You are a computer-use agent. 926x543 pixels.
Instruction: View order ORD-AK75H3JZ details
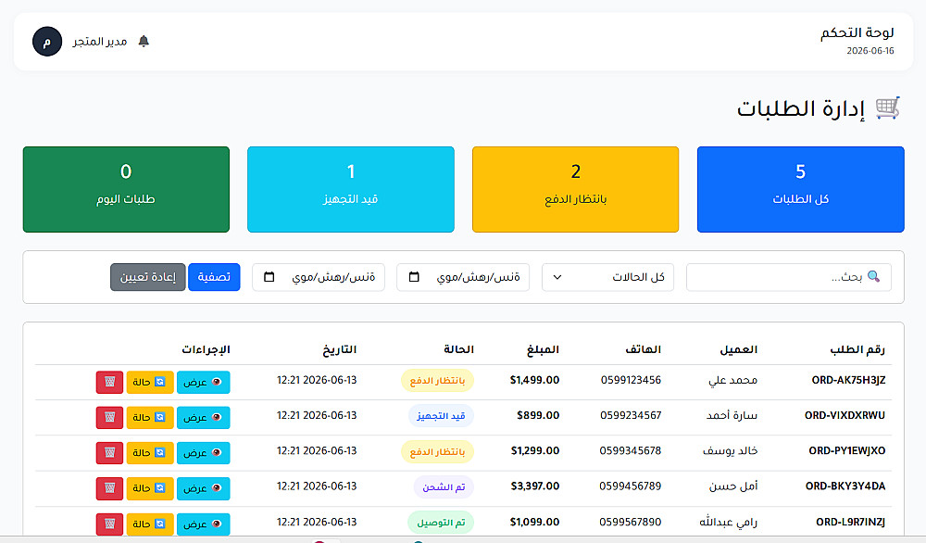[203, 383]
